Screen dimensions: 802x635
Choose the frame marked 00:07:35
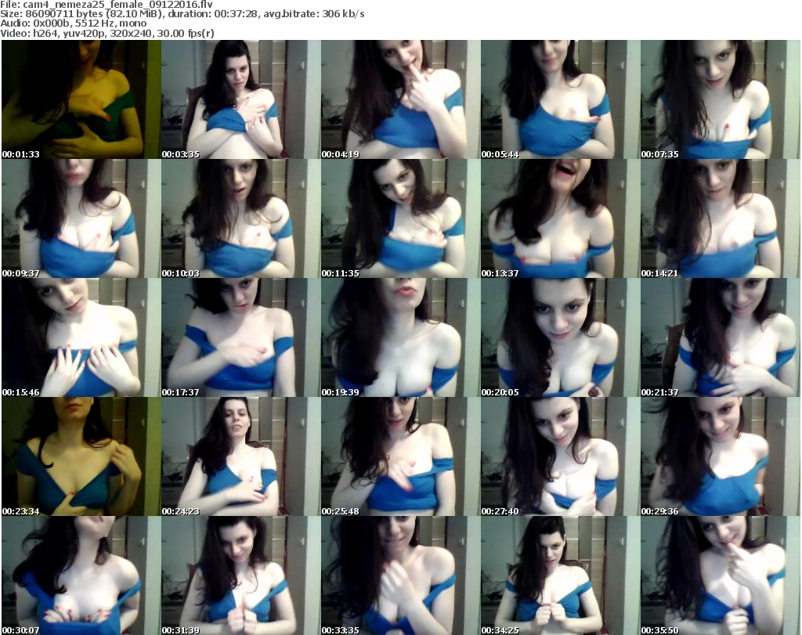[x=720, y=99]
